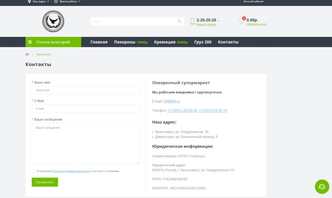This screenshot has height=198, width=332.
Task: Click the "Ваше имя" input field
Action: tap(86, 90)
